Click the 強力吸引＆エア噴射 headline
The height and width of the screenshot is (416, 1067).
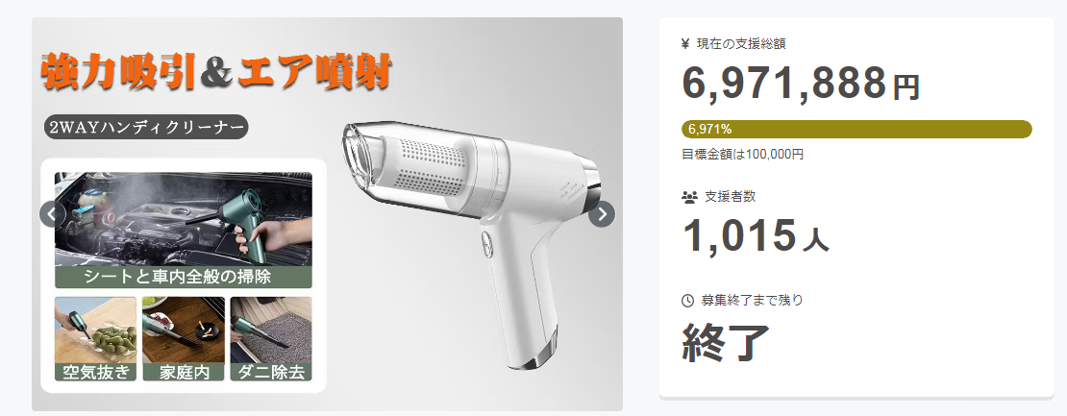(x=215, y=71)
